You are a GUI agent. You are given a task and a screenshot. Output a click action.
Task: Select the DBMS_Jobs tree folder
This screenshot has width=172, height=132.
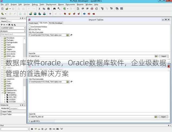coord(11,56)
